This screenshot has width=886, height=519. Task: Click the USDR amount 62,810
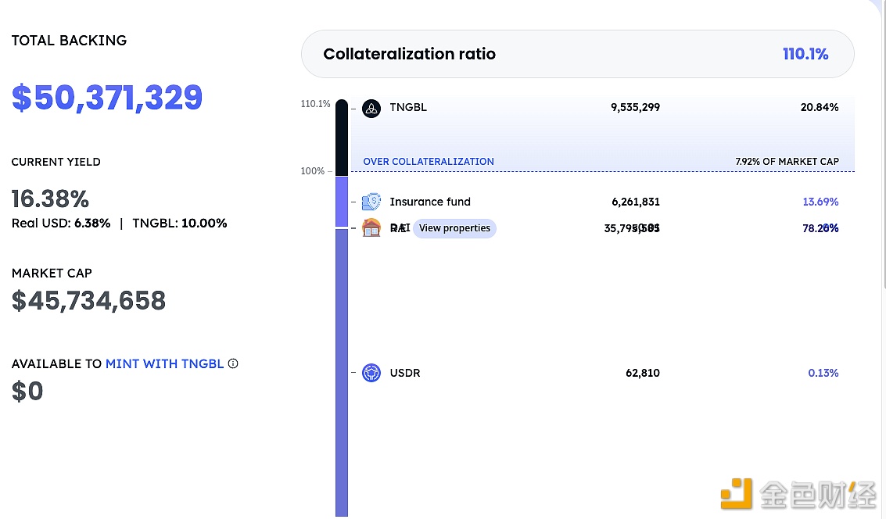pyautogui.click(x=643, y=373)
